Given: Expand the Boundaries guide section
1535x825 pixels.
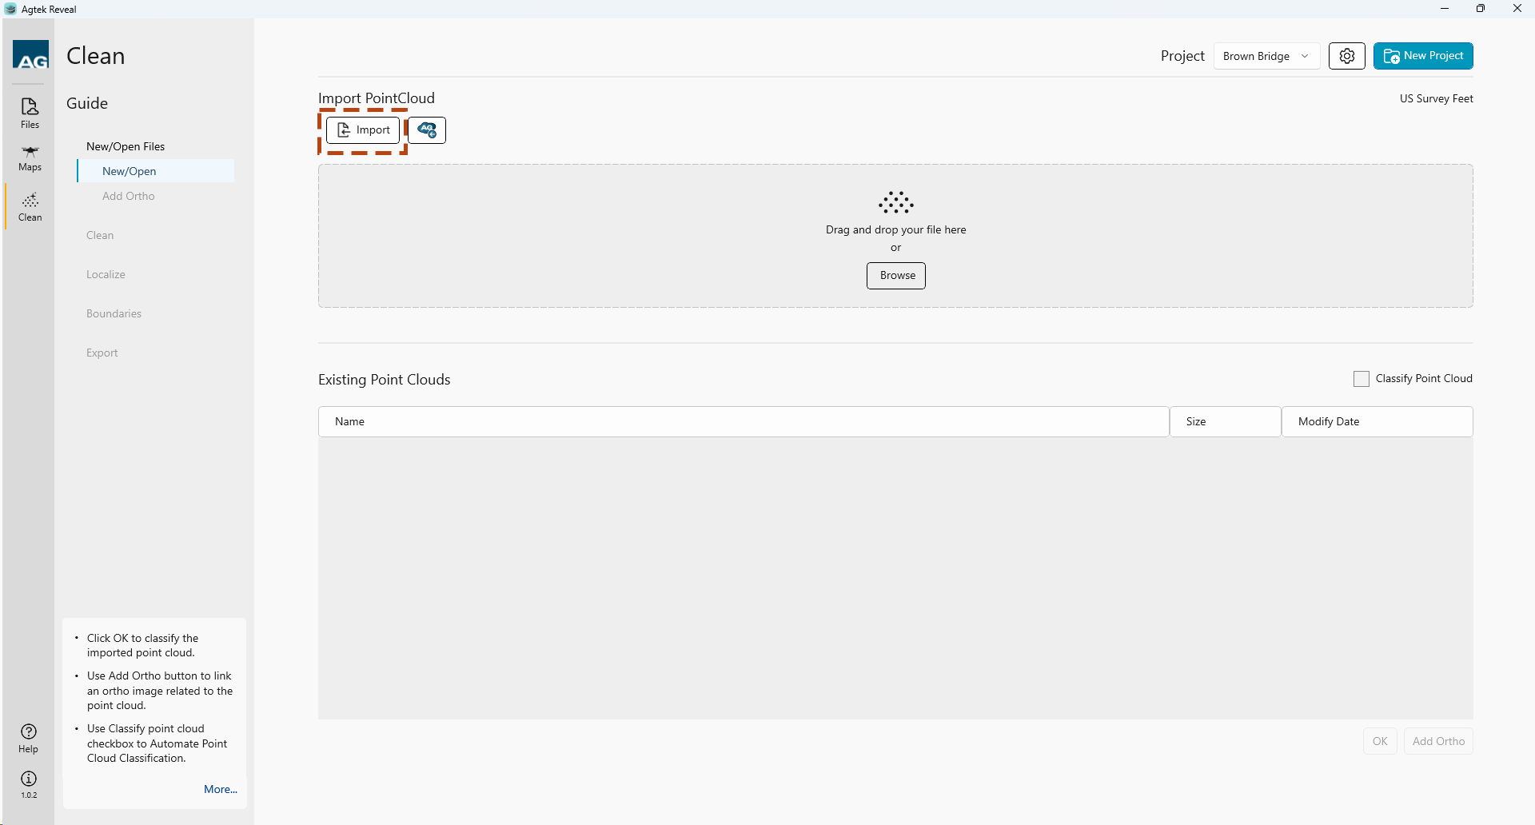Looking at the screenshot, I should 114,313.
